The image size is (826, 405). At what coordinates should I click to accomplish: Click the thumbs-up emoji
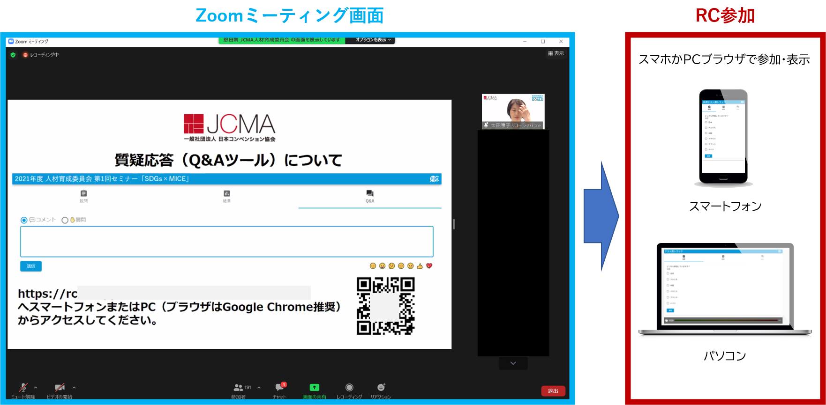420,266
